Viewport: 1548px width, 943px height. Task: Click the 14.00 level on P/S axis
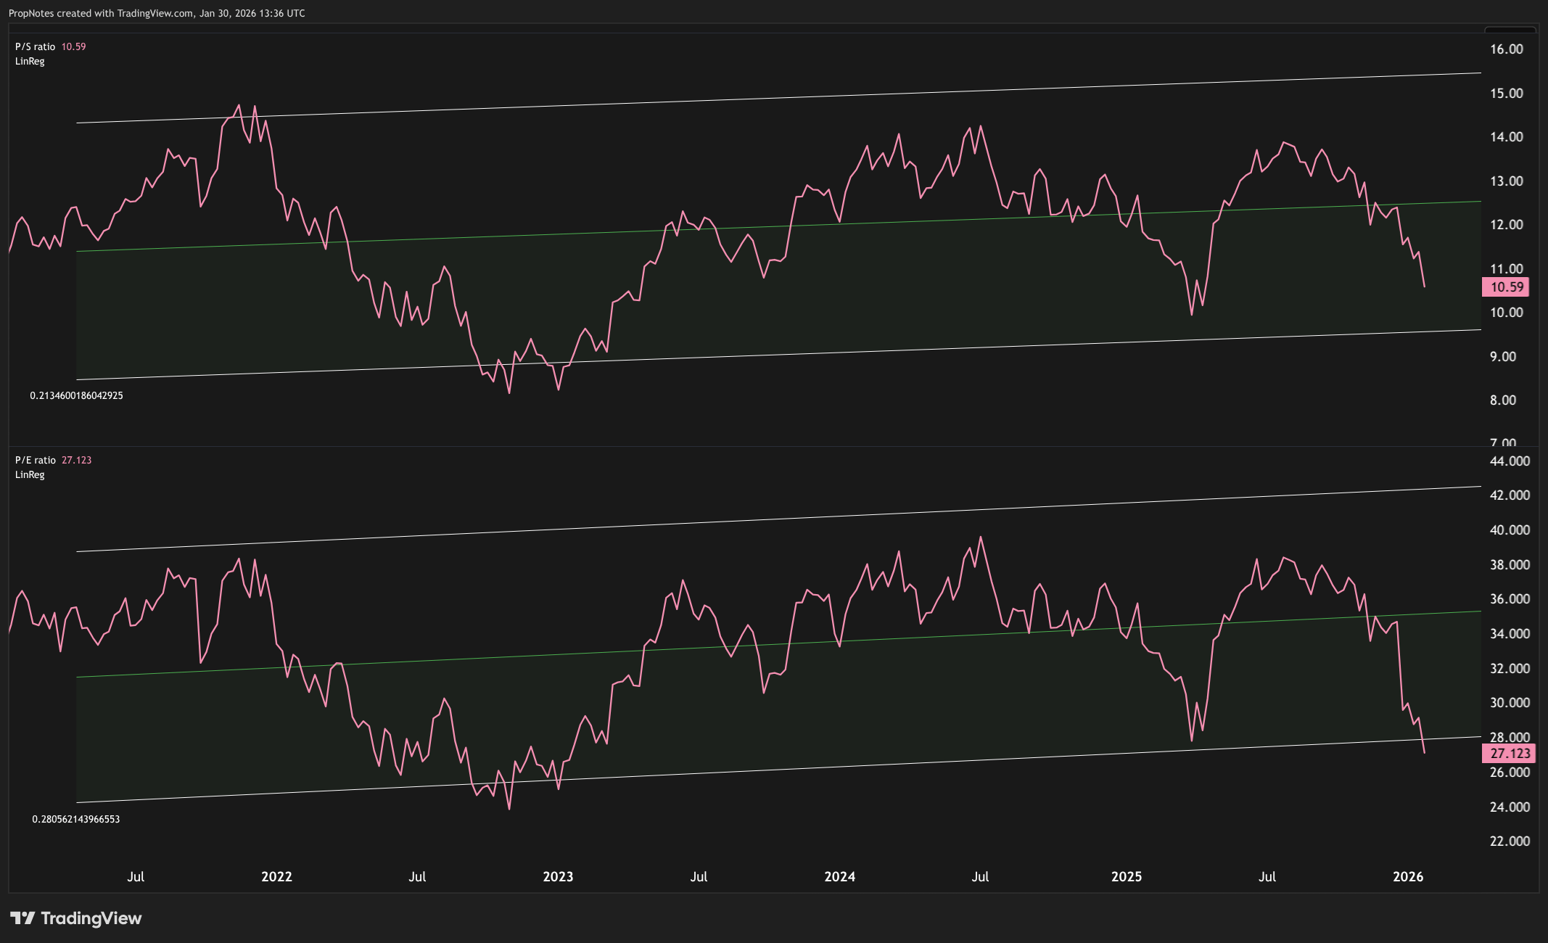pyautogui.click(x=1506, y=137)
